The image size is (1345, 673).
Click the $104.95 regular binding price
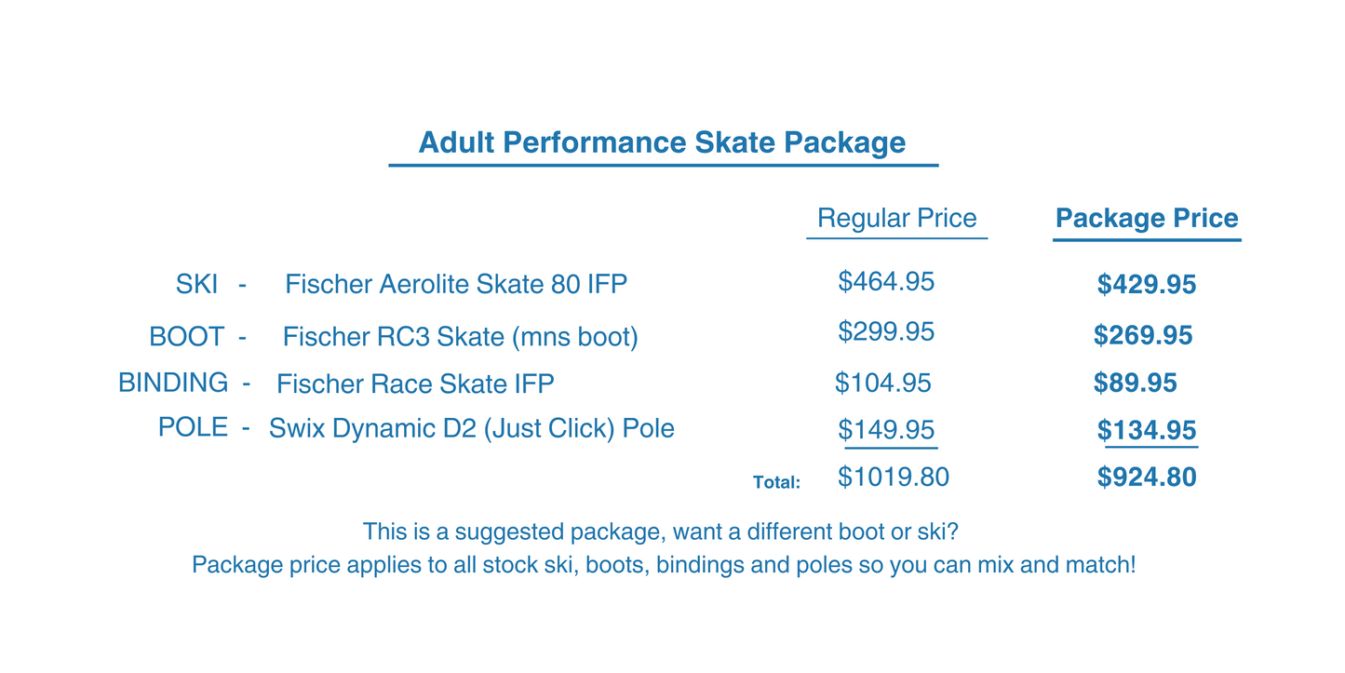pyautogui.click(x=882, y=382)
